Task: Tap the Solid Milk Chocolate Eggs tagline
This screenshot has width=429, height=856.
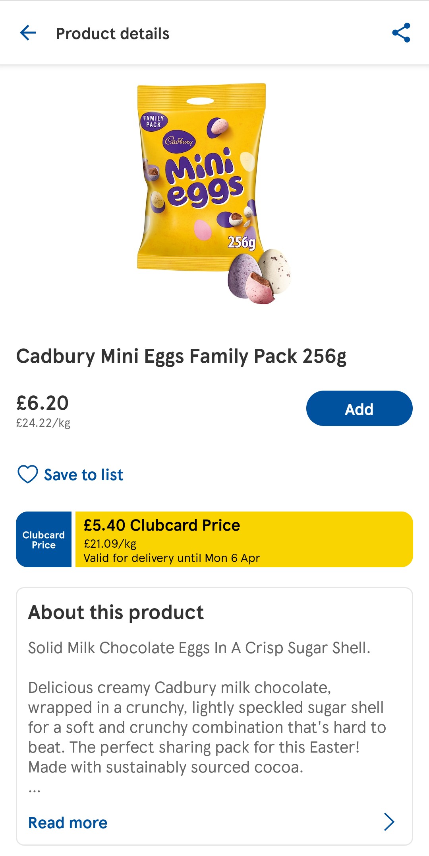Action: (199, 648)
